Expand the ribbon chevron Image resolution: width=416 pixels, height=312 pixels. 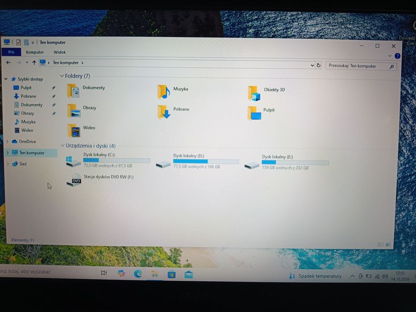389,56
